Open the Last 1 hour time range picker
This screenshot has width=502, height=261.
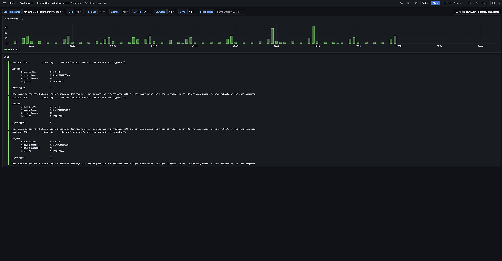pyautogui.click(x=454, y=3)
